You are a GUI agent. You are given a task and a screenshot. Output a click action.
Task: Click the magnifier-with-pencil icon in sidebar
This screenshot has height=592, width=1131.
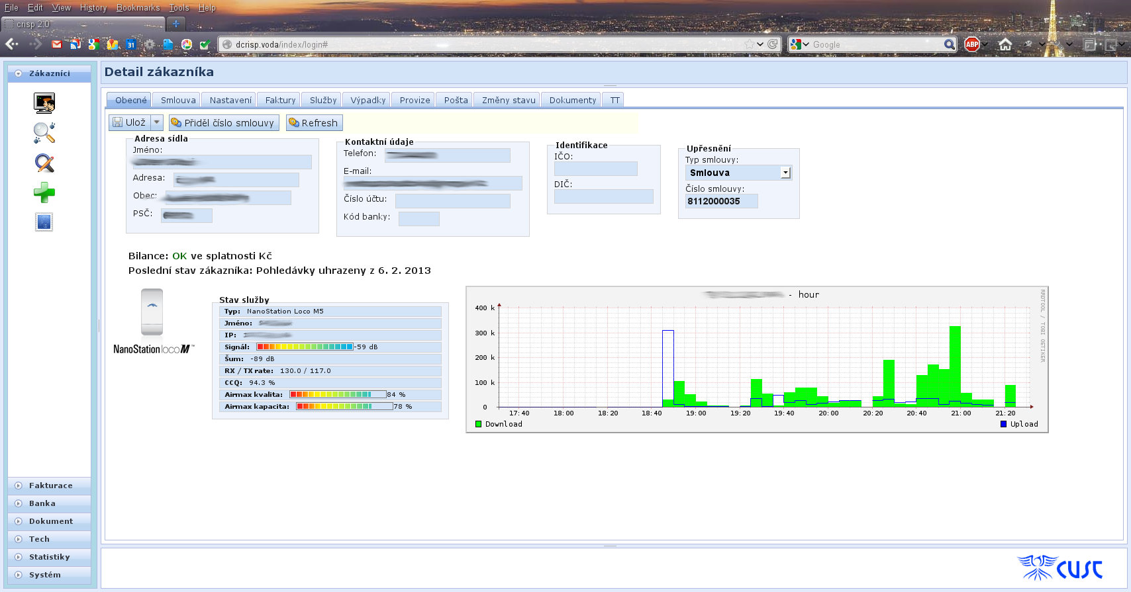point(44,163)
